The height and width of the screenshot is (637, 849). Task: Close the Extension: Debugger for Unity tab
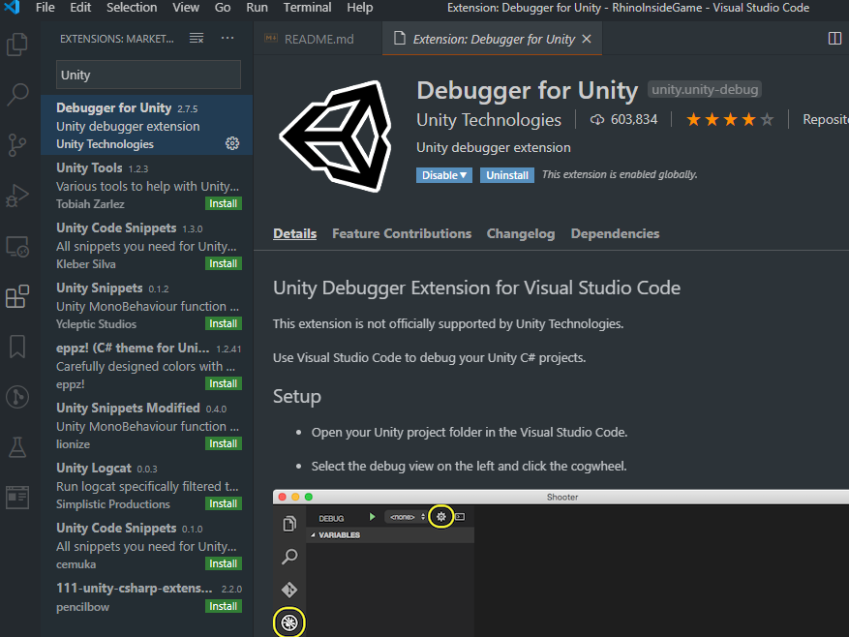[587, 39]
